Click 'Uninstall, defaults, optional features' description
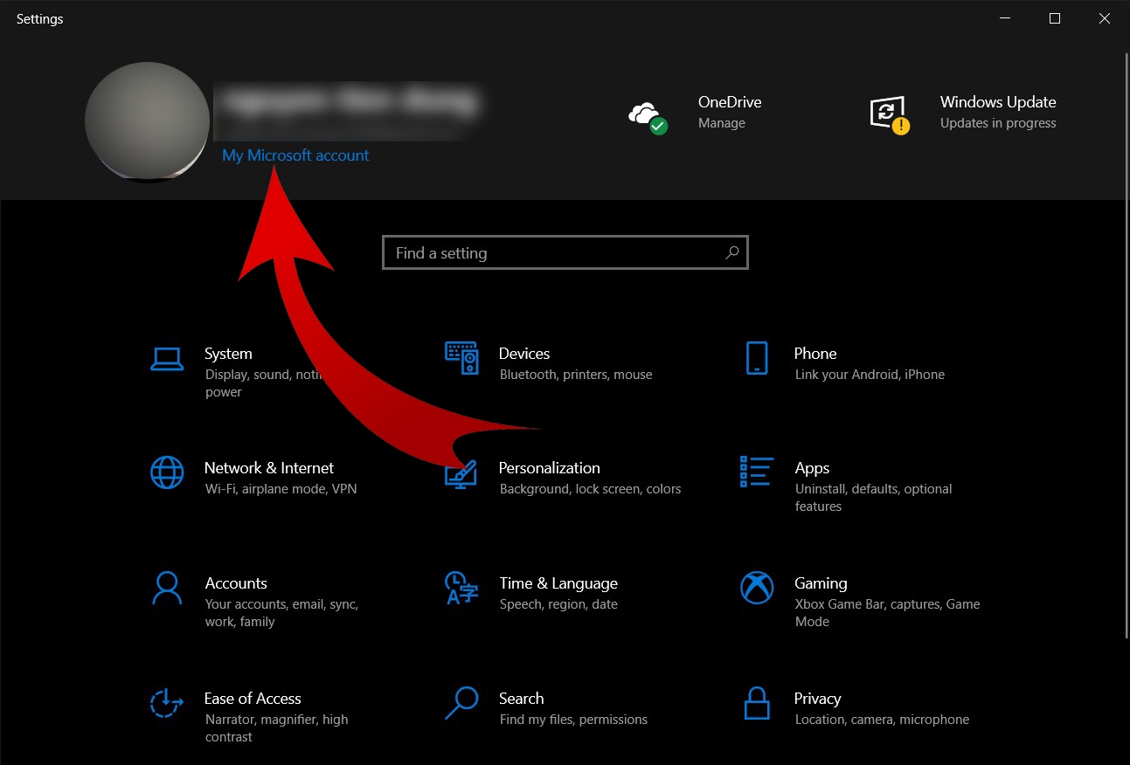The image size is (1130, 765). [873, 498]
